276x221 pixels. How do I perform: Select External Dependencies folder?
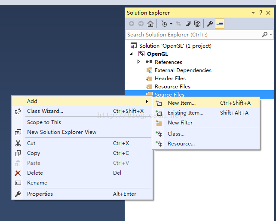click(x=183, y=70)
